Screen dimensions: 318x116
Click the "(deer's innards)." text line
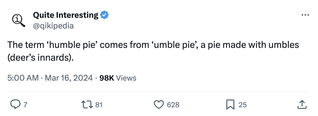(40, 57)
